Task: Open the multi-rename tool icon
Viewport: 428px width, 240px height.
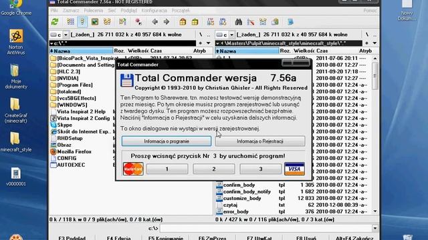Action: 251,22
